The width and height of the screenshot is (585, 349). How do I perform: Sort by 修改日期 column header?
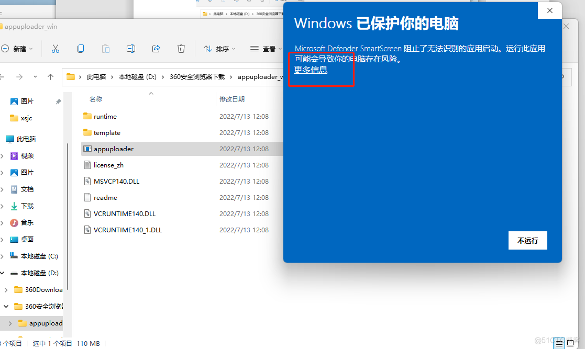coord(232,99)
